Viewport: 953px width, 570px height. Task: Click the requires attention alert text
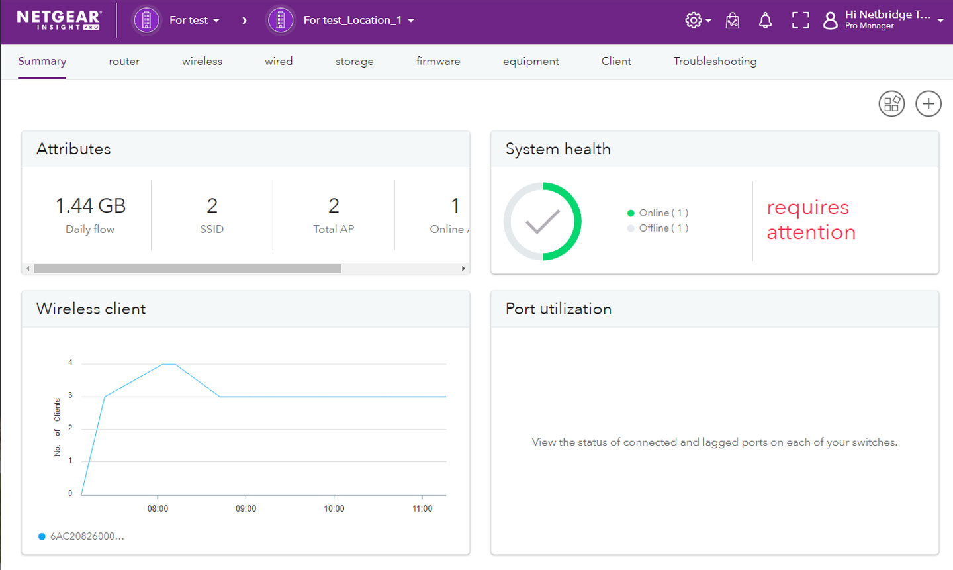tap(810, 220)
